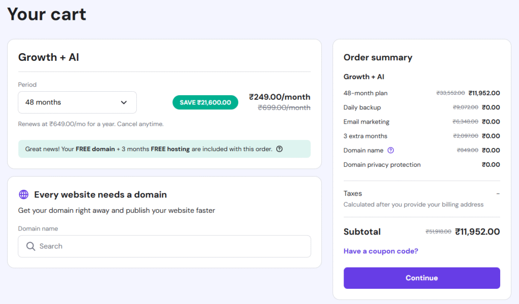Click the ₹249.00/month price text
519x304 pixels.
point(279,97)
